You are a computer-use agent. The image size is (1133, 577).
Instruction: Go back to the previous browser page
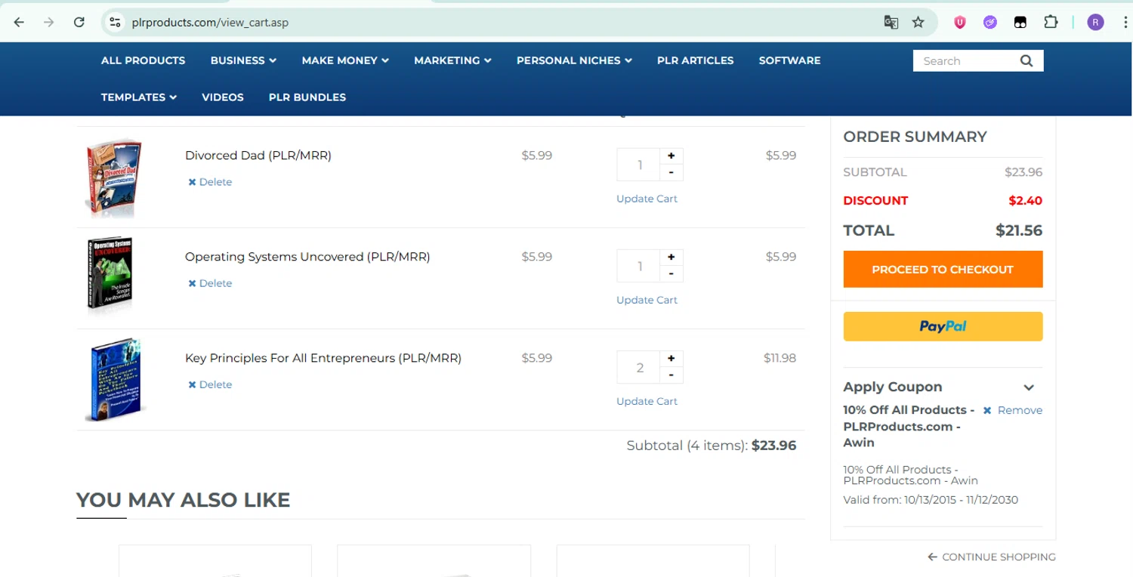tap(20, 22)
